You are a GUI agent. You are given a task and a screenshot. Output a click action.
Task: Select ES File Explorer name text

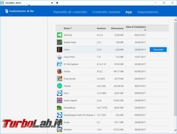click(x=71, y=64)
